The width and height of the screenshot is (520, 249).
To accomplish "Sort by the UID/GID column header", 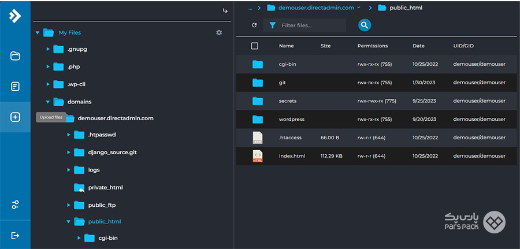I will click(x=463, y=46).
